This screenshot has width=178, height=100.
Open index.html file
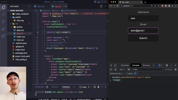19,50
